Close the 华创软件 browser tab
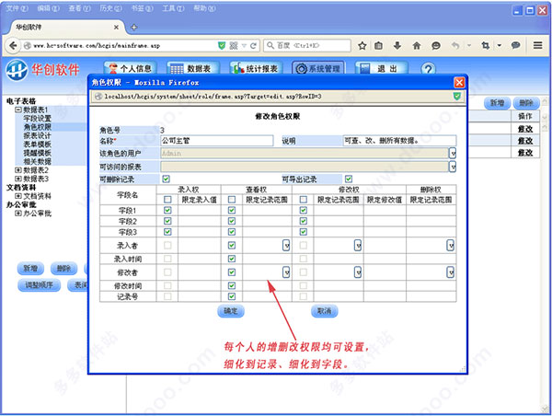Image resolution: width=552 pixels, height=416 pixels. point(116,27)
